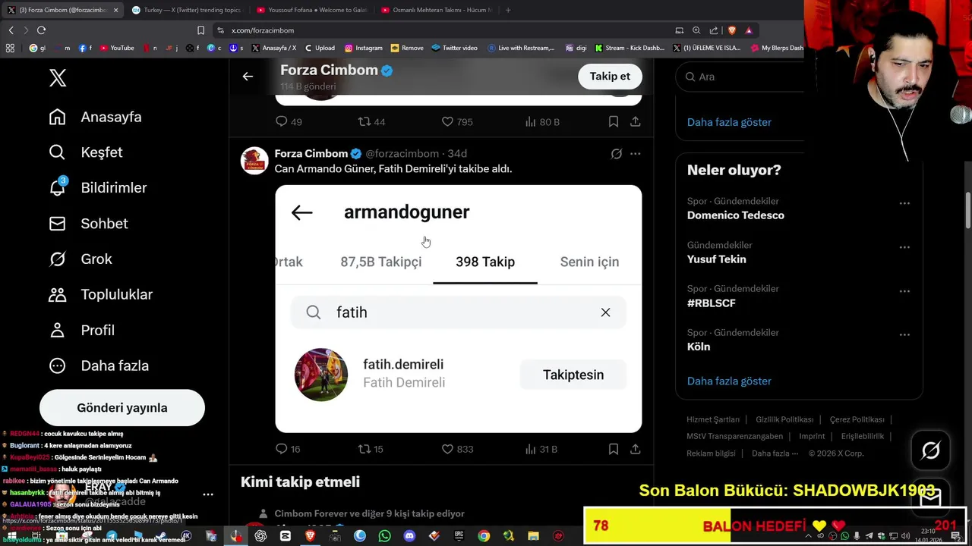
Task: Open Grok explain icon on the tweet
Action: pos(617,154)
